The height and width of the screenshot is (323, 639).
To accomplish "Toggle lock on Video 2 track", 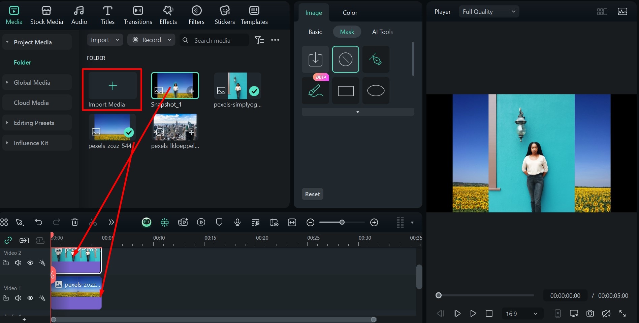I will point(6,263).
